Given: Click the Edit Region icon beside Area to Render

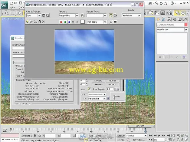Looking at the screenshot, I should coord(43,16).
